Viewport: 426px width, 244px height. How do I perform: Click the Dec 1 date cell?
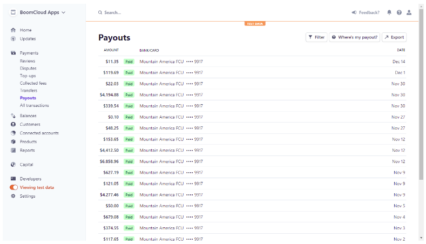pos(400,73)
